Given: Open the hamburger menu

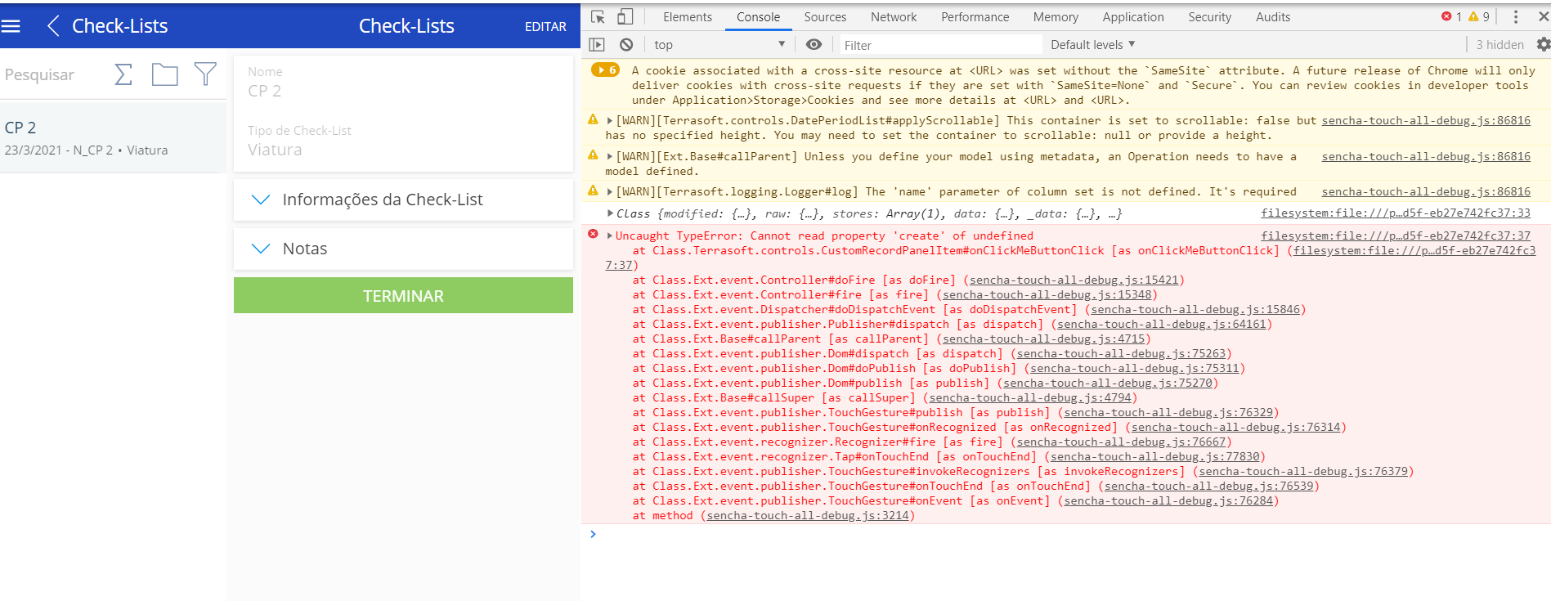Looking at the screenshot, I should click(11, 26).
